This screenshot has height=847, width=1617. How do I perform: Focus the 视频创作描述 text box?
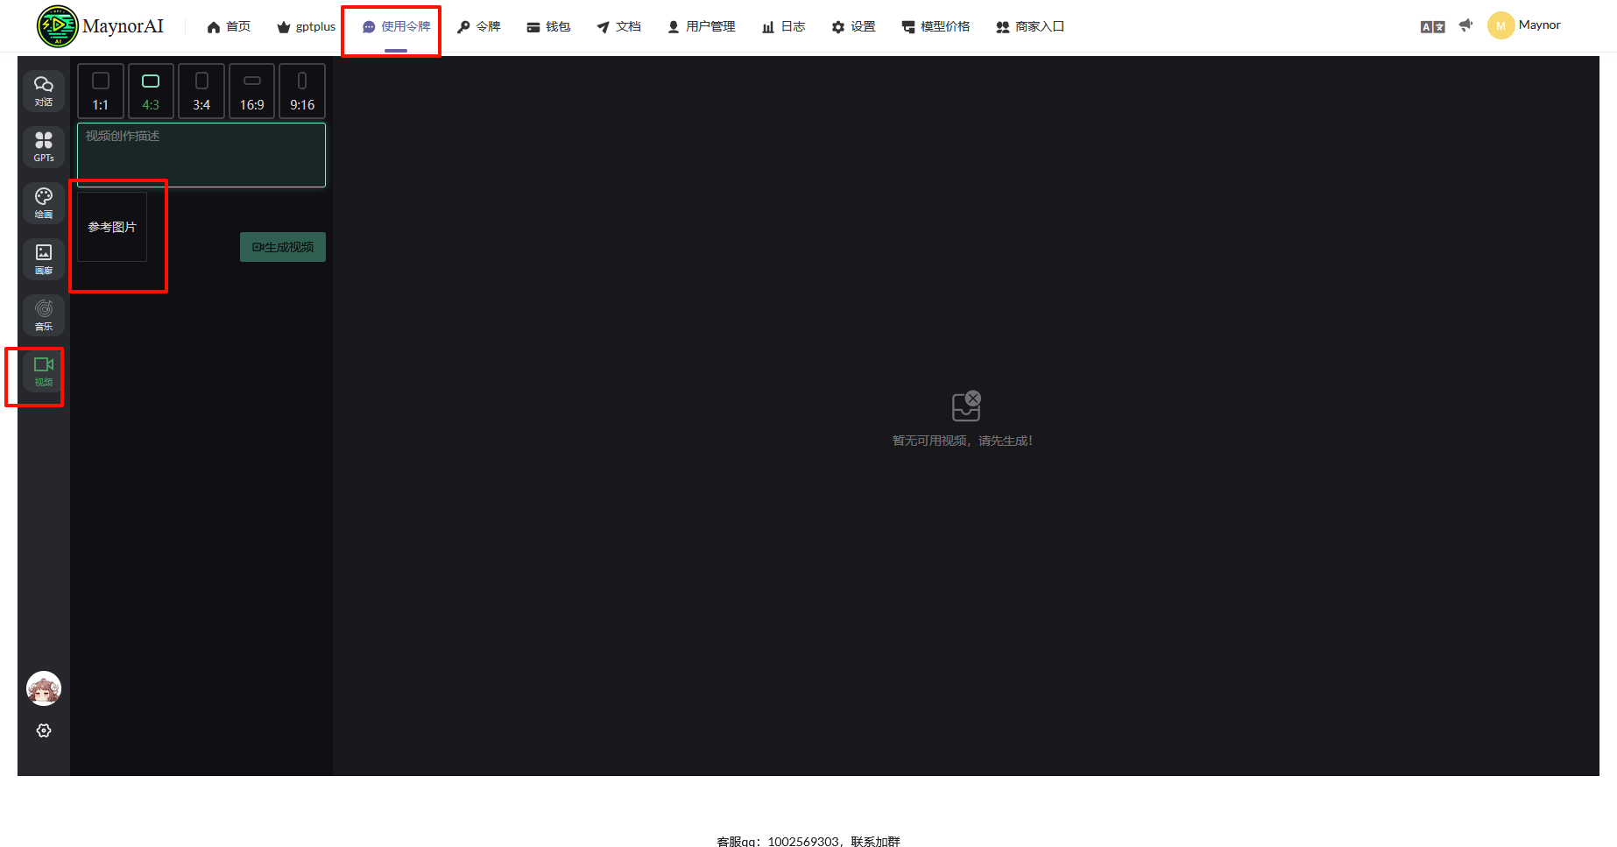point(201,155)
